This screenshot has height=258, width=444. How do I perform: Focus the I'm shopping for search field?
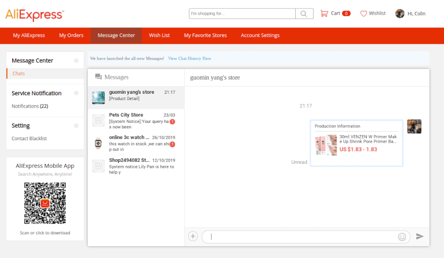click(242, 14)
